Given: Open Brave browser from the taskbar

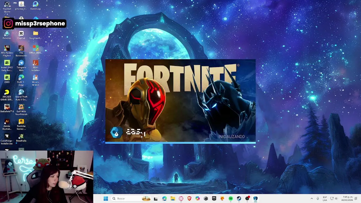Looking at the screenshot, I should pos(189,198).
